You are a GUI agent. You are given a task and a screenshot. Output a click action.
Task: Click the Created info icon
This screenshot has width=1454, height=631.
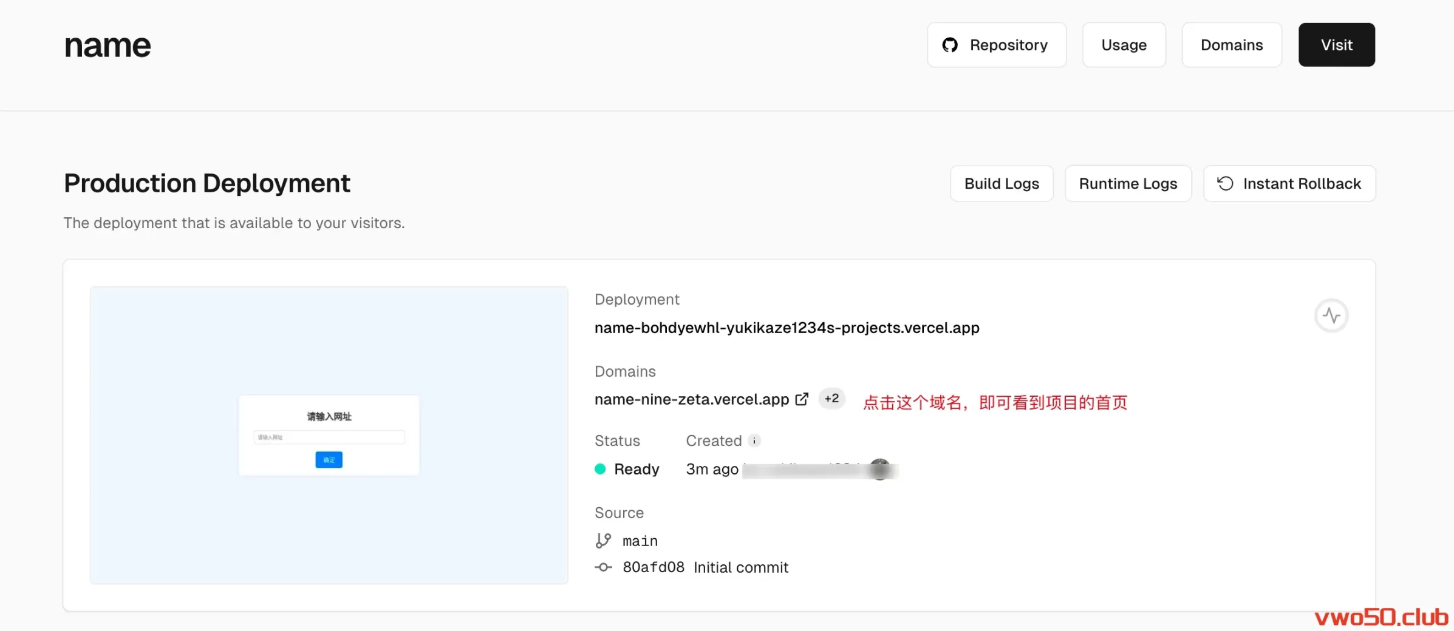pos(754,440)
